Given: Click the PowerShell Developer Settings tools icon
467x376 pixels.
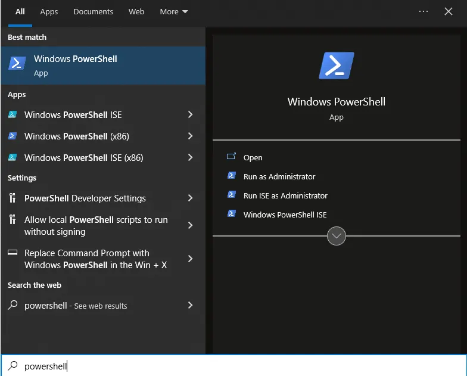Looking at the screenshot, I should [x=12, y=198].
